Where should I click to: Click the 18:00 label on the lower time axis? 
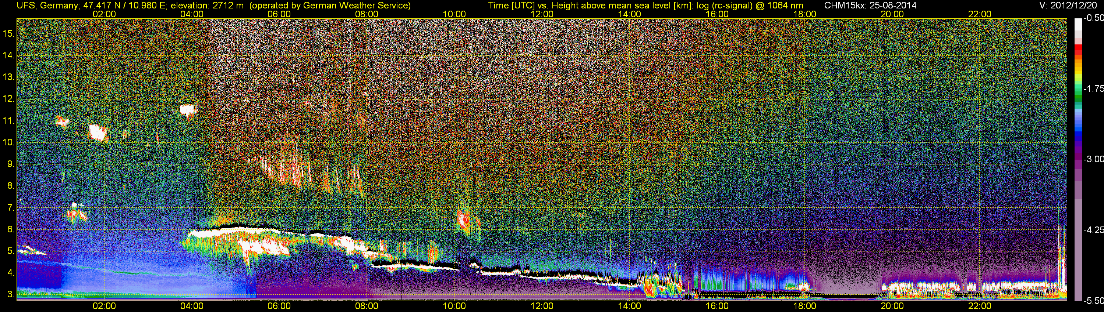(804, 306)
